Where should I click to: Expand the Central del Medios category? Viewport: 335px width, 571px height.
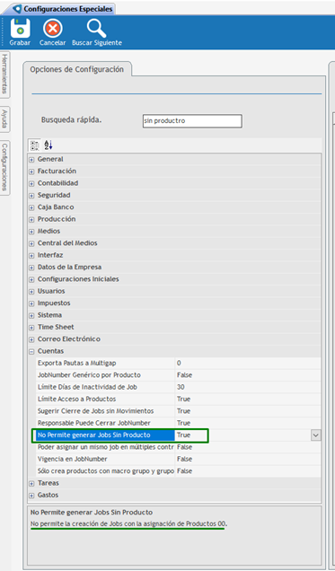click(31, 243)
